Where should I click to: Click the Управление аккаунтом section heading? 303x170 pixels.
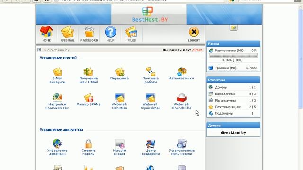click(x=61, y=130)
